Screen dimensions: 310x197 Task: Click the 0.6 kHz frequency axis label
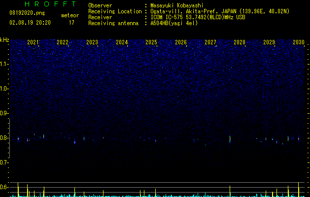click(x=4, y=187)
